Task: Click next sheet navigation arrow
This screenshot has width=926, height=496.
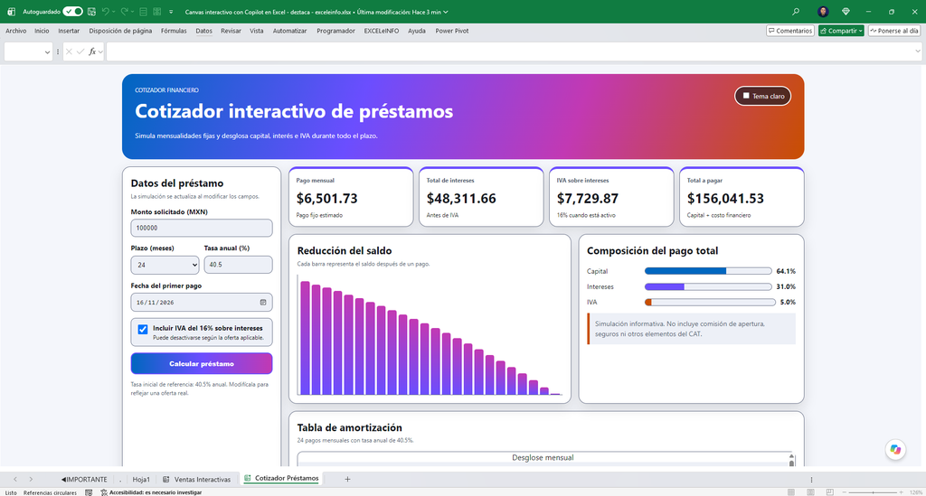Action: tap(31, 479)
